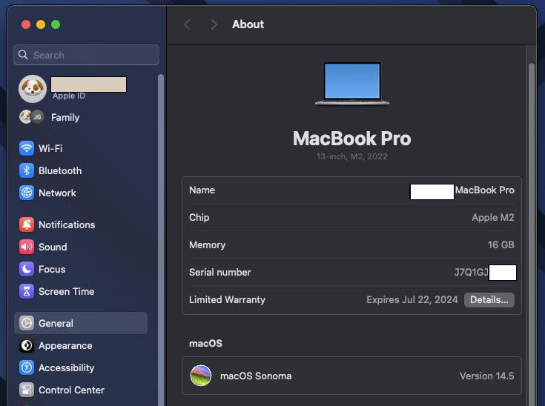545x406 pixels.
Task: Select Appearance label in sidebar
Action: coord(65,345)
